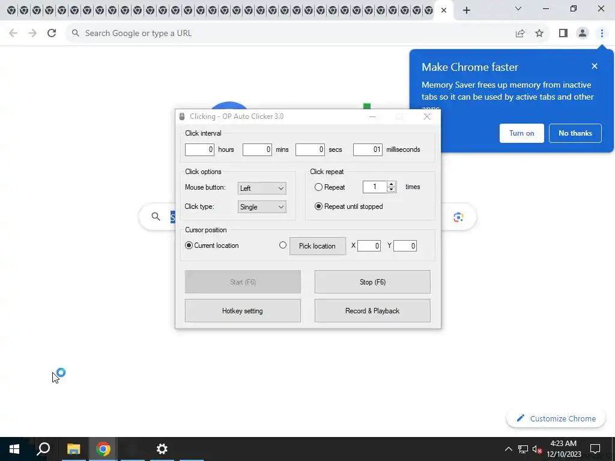This screenshot has width=615, height=461.
Task: Click Chrome's reload page icon
Action: click(x=52, y=33)
